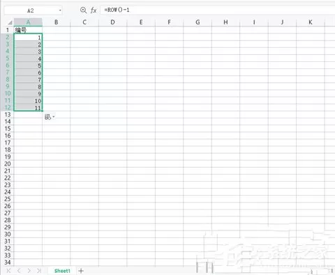Go to next sheet navigation arrow
The image size is (335, 275).
point(29,271)
